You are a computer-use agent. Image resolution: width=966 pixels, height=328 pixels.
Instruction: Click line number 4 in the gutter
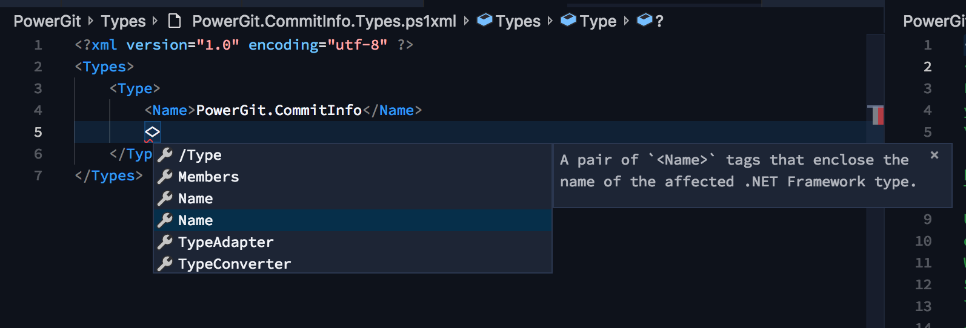(38, 110)
